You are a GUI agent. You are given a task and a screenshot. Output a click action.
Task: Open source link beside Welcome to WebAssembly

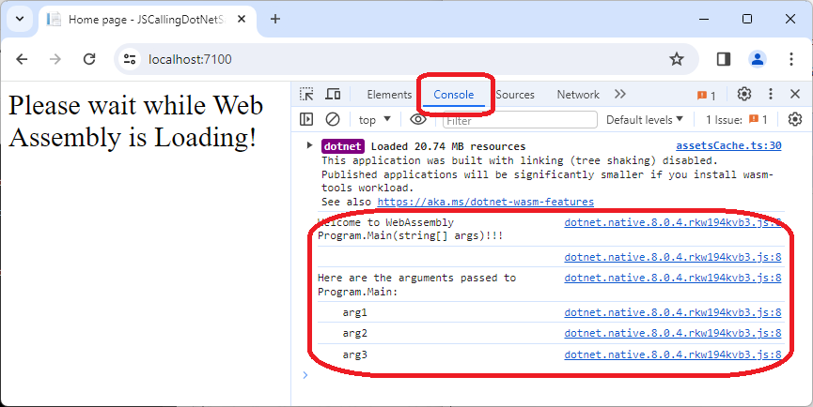[673, 223]
